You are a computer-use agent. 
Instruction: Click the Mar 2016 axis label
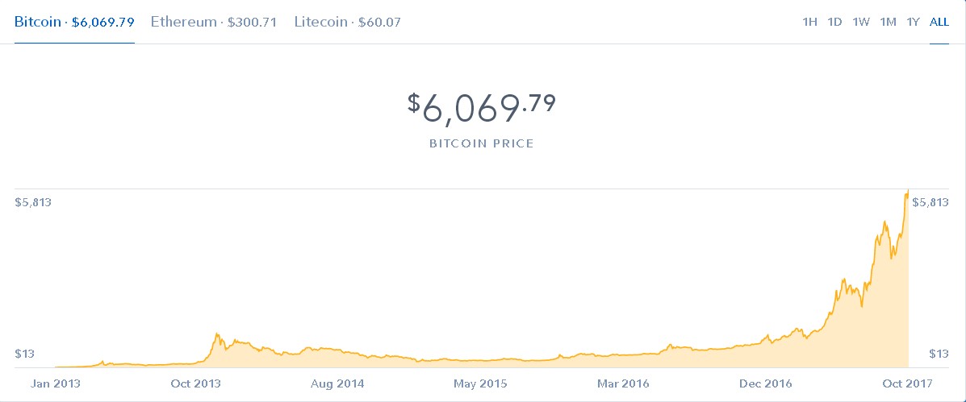pyautogui.click(x=623, y=383)
